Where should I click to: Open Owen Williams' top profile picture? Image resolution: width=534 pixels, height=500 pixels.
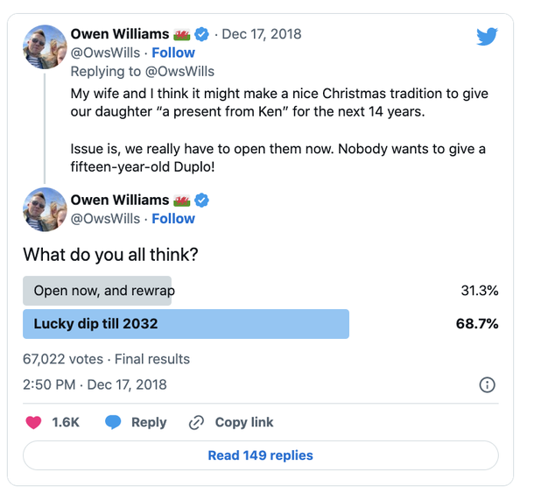[x=45, y=47]
